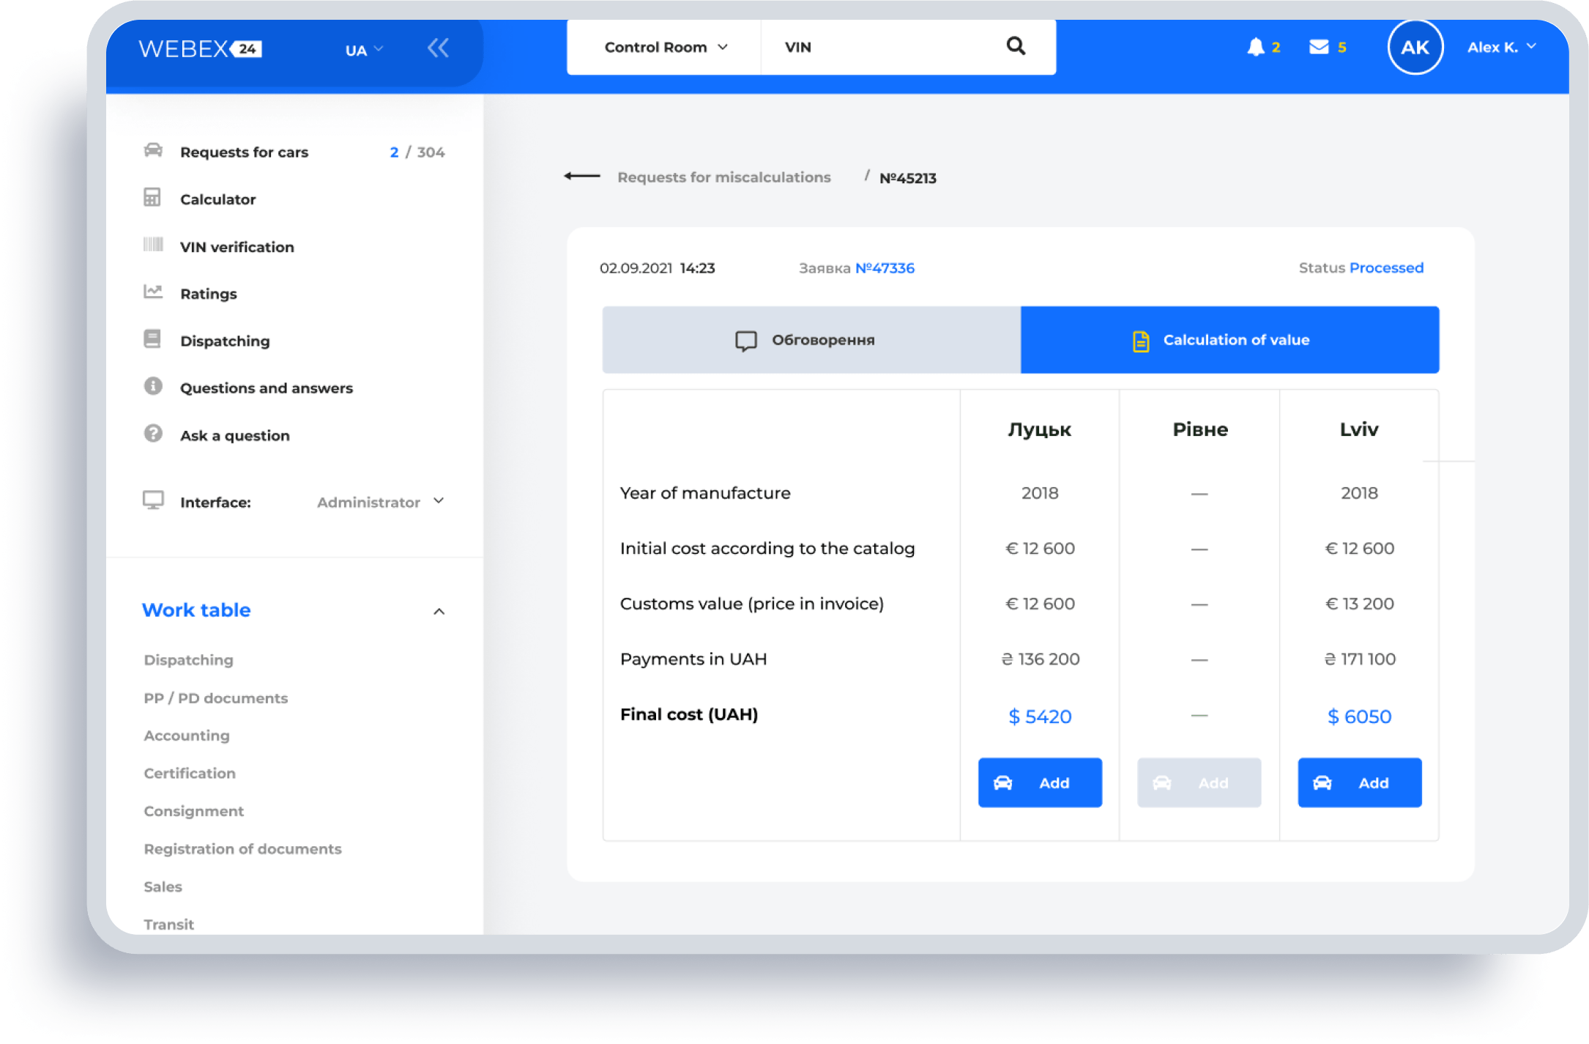Switch to the Обговорення tab
Screen dimensions: 1589x1044
point(811,340)
